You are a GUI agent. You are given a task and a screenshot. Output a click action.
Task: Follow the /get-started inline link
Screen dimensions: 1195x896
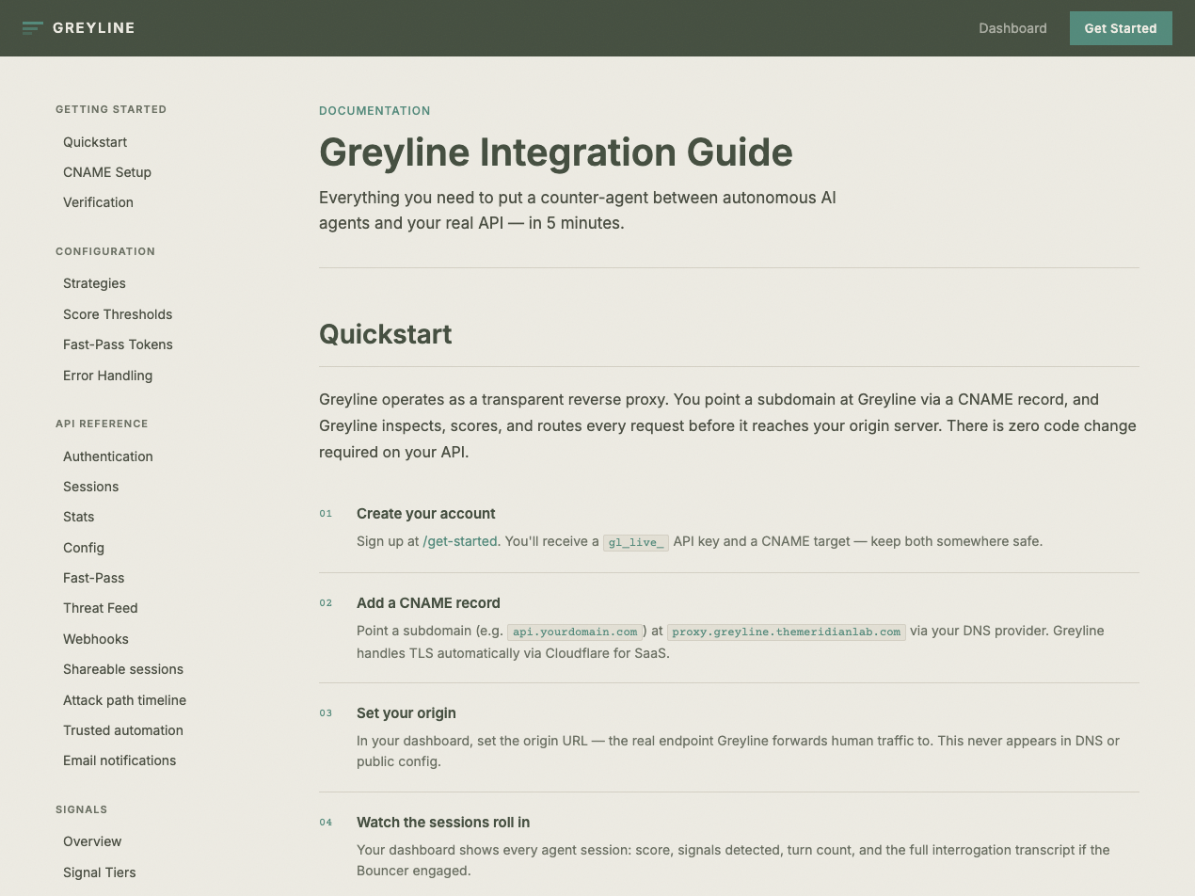click(x=460, y=541)
